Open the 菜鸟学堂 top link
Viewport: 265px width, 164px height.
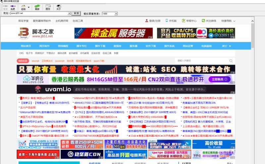click(23, 21)
